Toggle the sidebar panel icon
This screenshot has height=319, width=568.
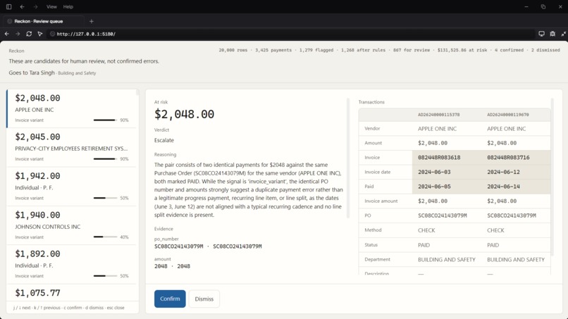[x=8, y=6]
